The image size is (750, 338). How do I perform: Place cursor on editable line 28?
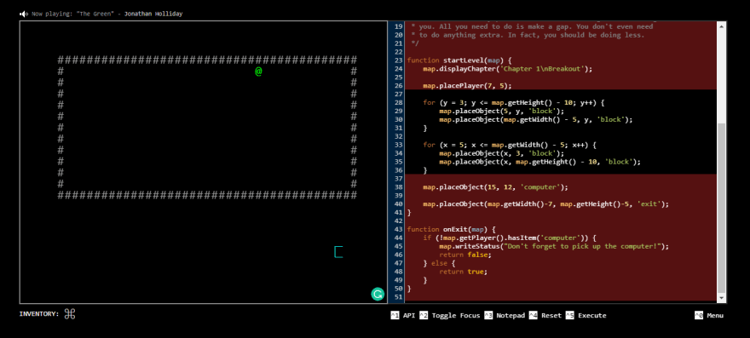(x=561, y=103)
